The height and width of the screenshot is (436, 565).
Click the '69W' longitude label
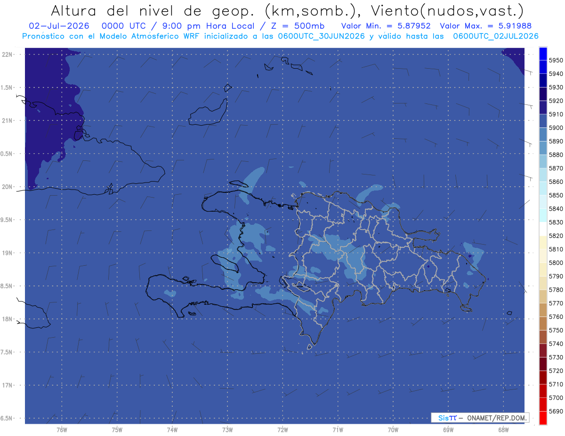(448, 430)
